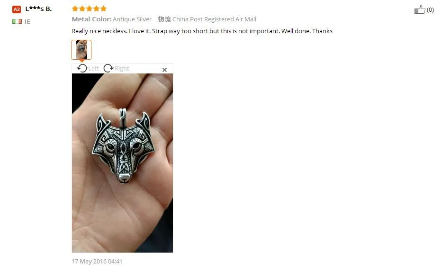Click the IE country code text
The width and height of the screenshot is (442, 272).
click(x=27, y=21)
